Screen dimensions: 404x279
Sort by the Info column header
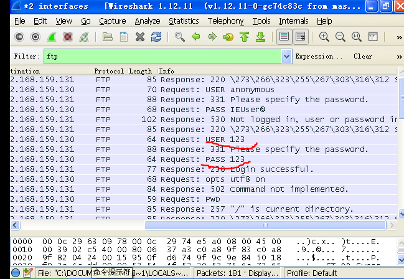(277, 71)
